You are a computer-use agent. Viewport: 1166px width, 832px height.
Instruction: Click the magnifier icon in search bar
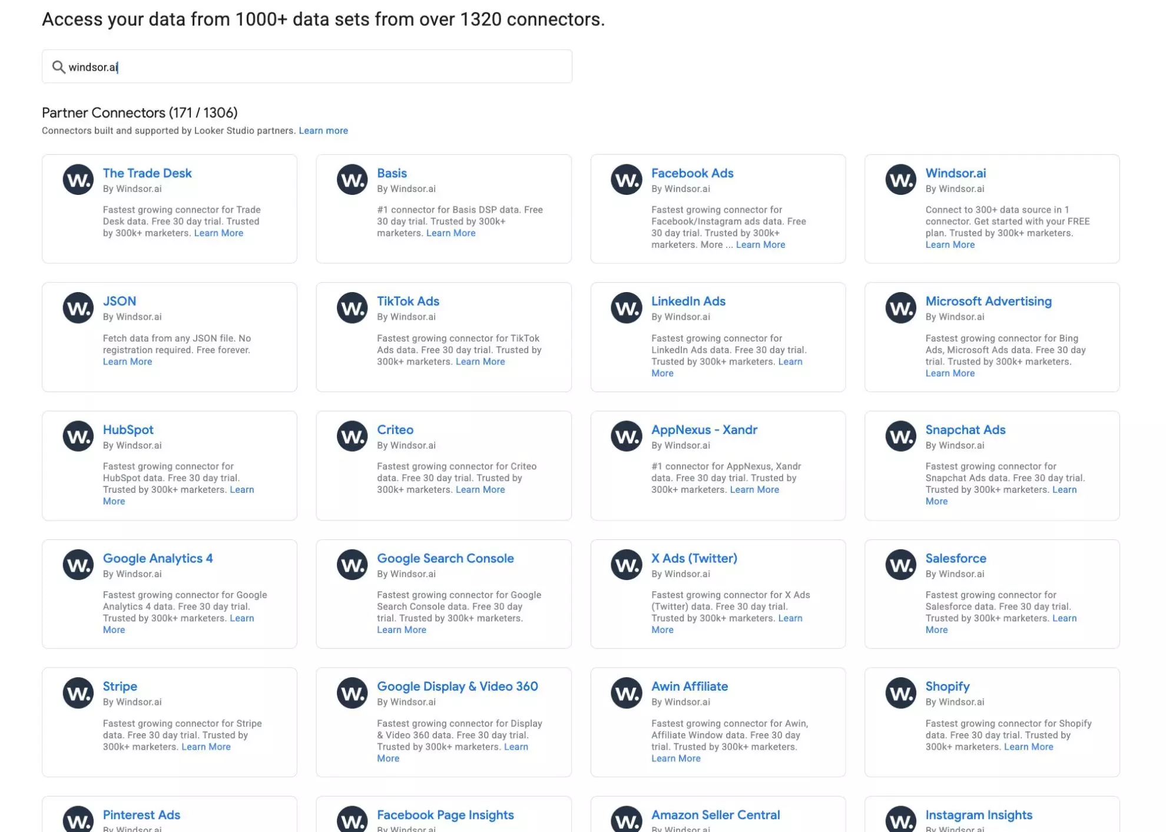(x=58, y=67)
